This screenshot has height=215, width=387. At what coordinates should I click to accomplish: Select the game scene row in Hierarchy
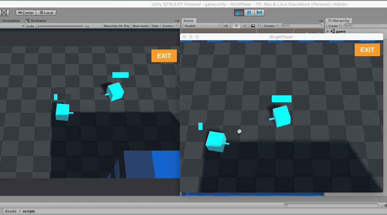click(x=357, y=31)
